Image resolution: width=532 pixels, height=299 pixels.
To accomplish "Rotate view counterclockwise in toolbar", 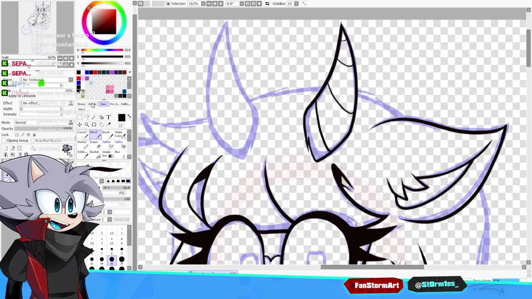I will click(x=247, y=3).
